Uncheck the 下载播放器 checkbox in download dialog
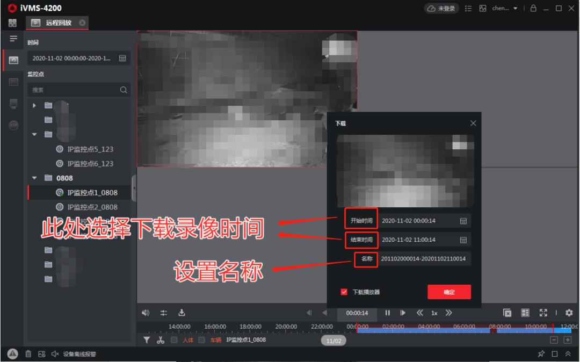This screenshot has height=362, width=580. point(344,292)
